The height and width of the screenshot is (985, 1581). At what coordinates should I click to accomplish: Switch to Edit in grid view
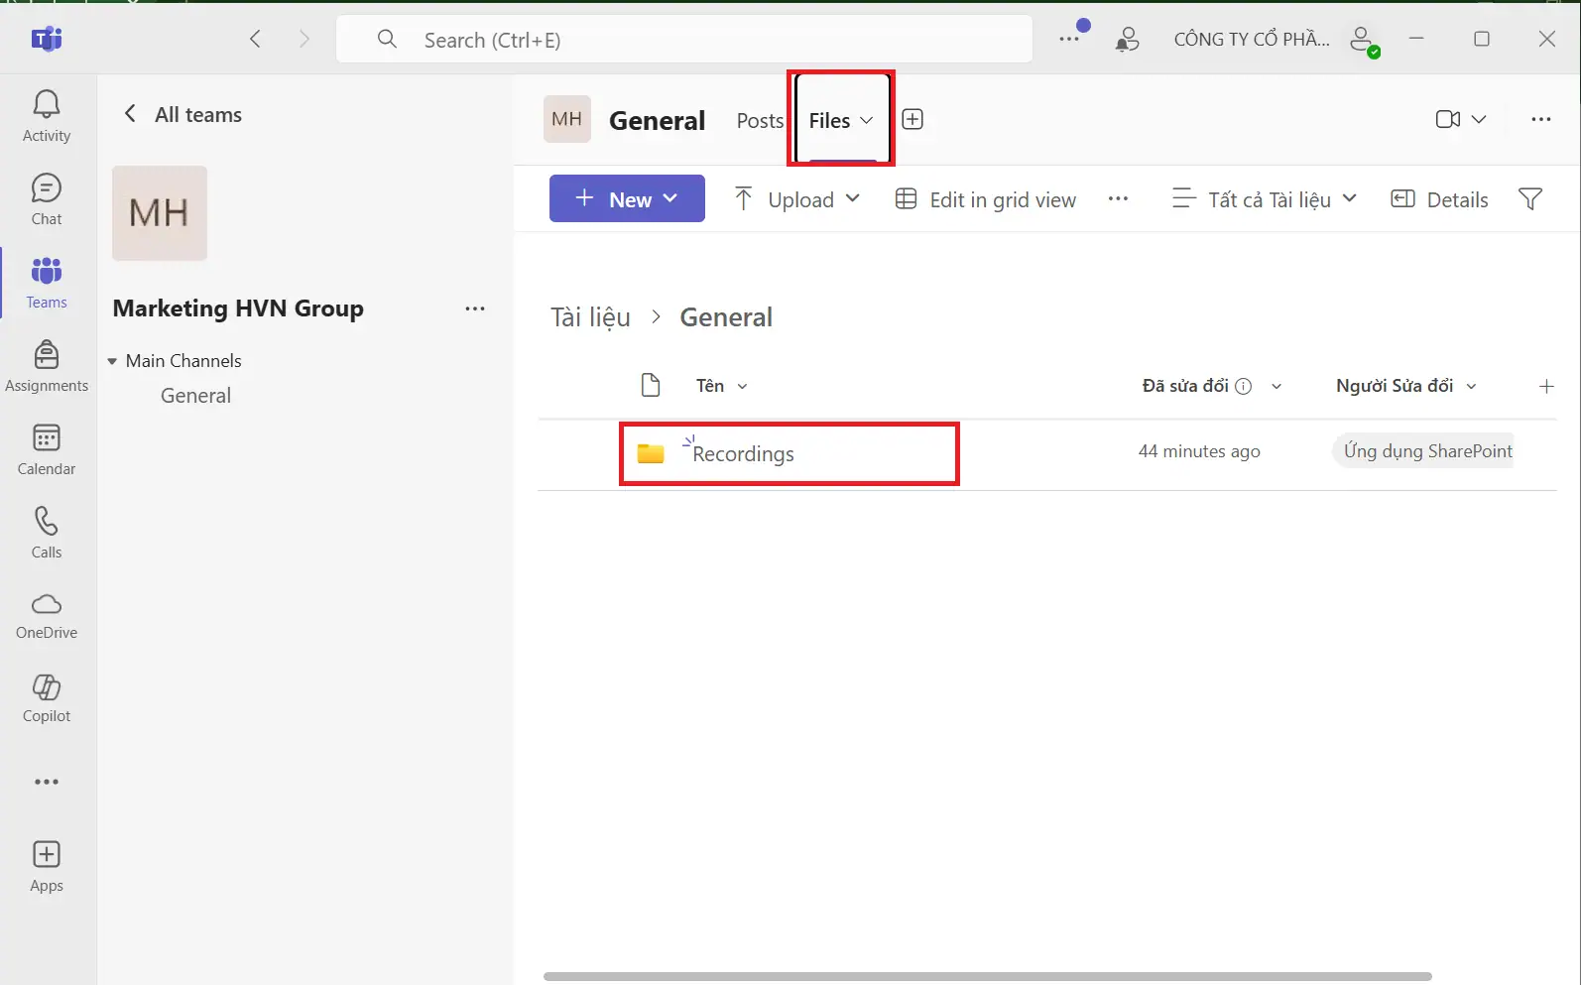(x=985, y=199)
